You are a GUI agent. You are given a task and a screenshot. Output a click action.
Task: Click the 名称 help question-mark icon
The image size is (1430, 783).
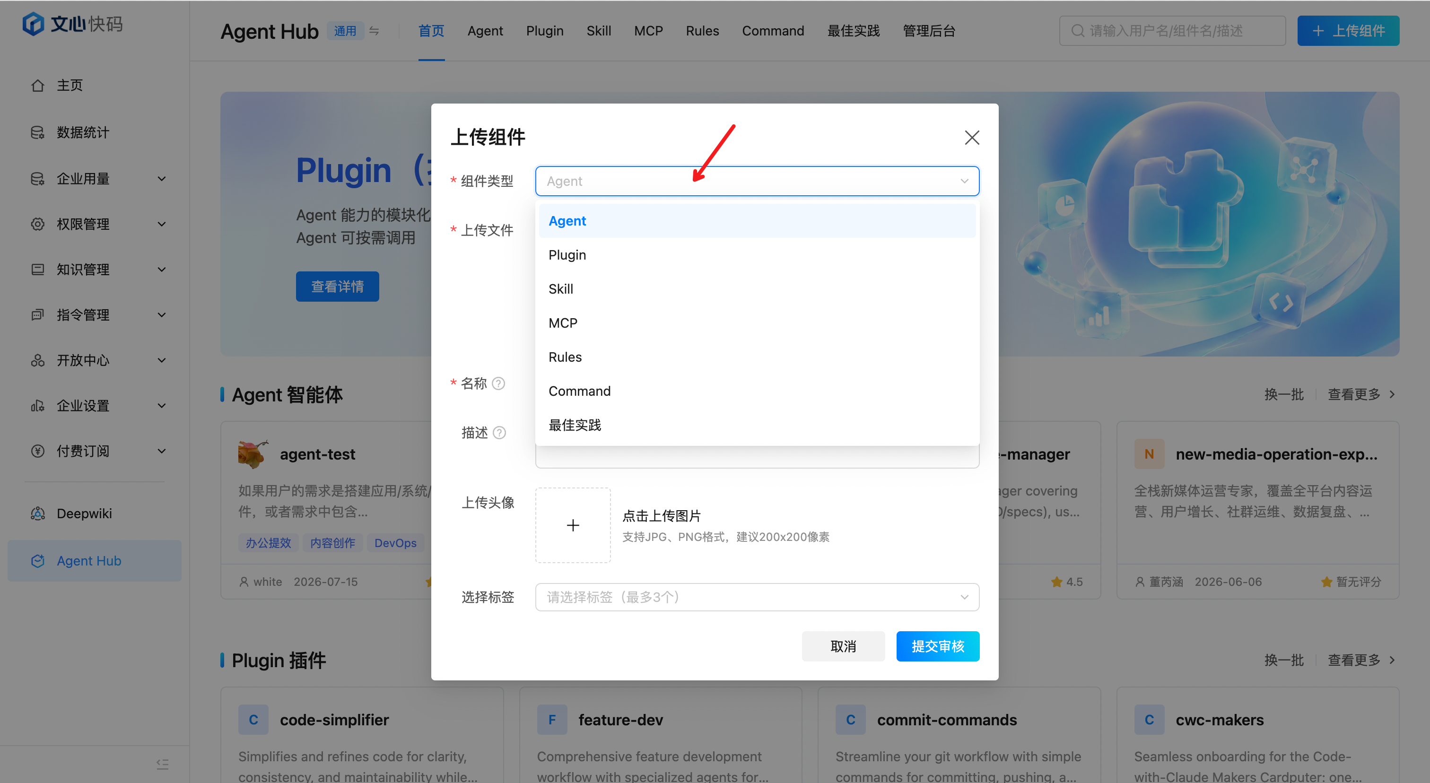[x=498, y=383]
